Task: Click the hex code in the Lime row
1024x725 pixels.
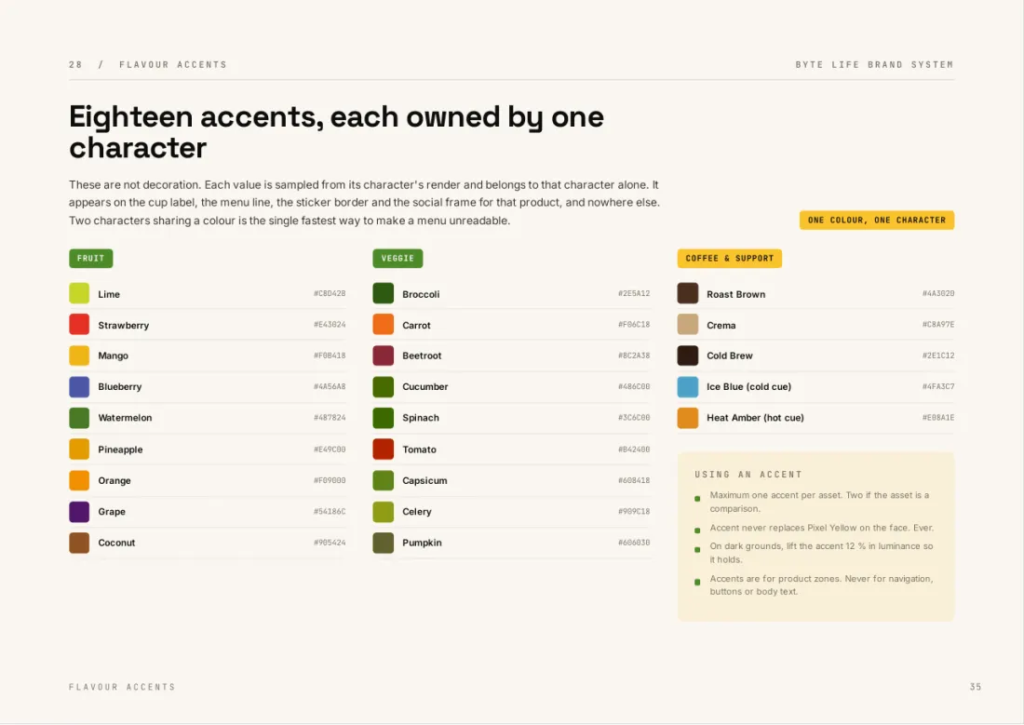Action: point(330,293)
